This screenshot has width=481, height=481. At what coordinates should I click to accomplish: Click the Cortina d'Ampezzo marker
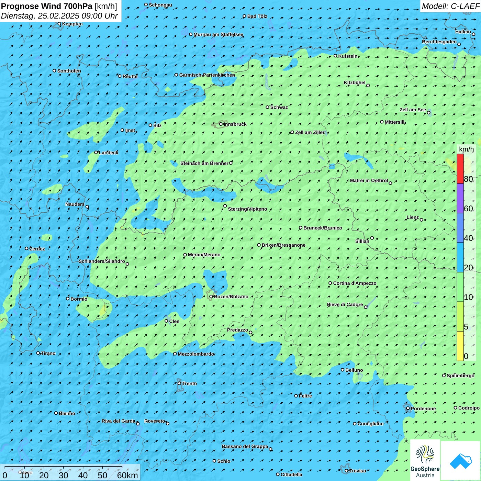click(x=331, y=283)
